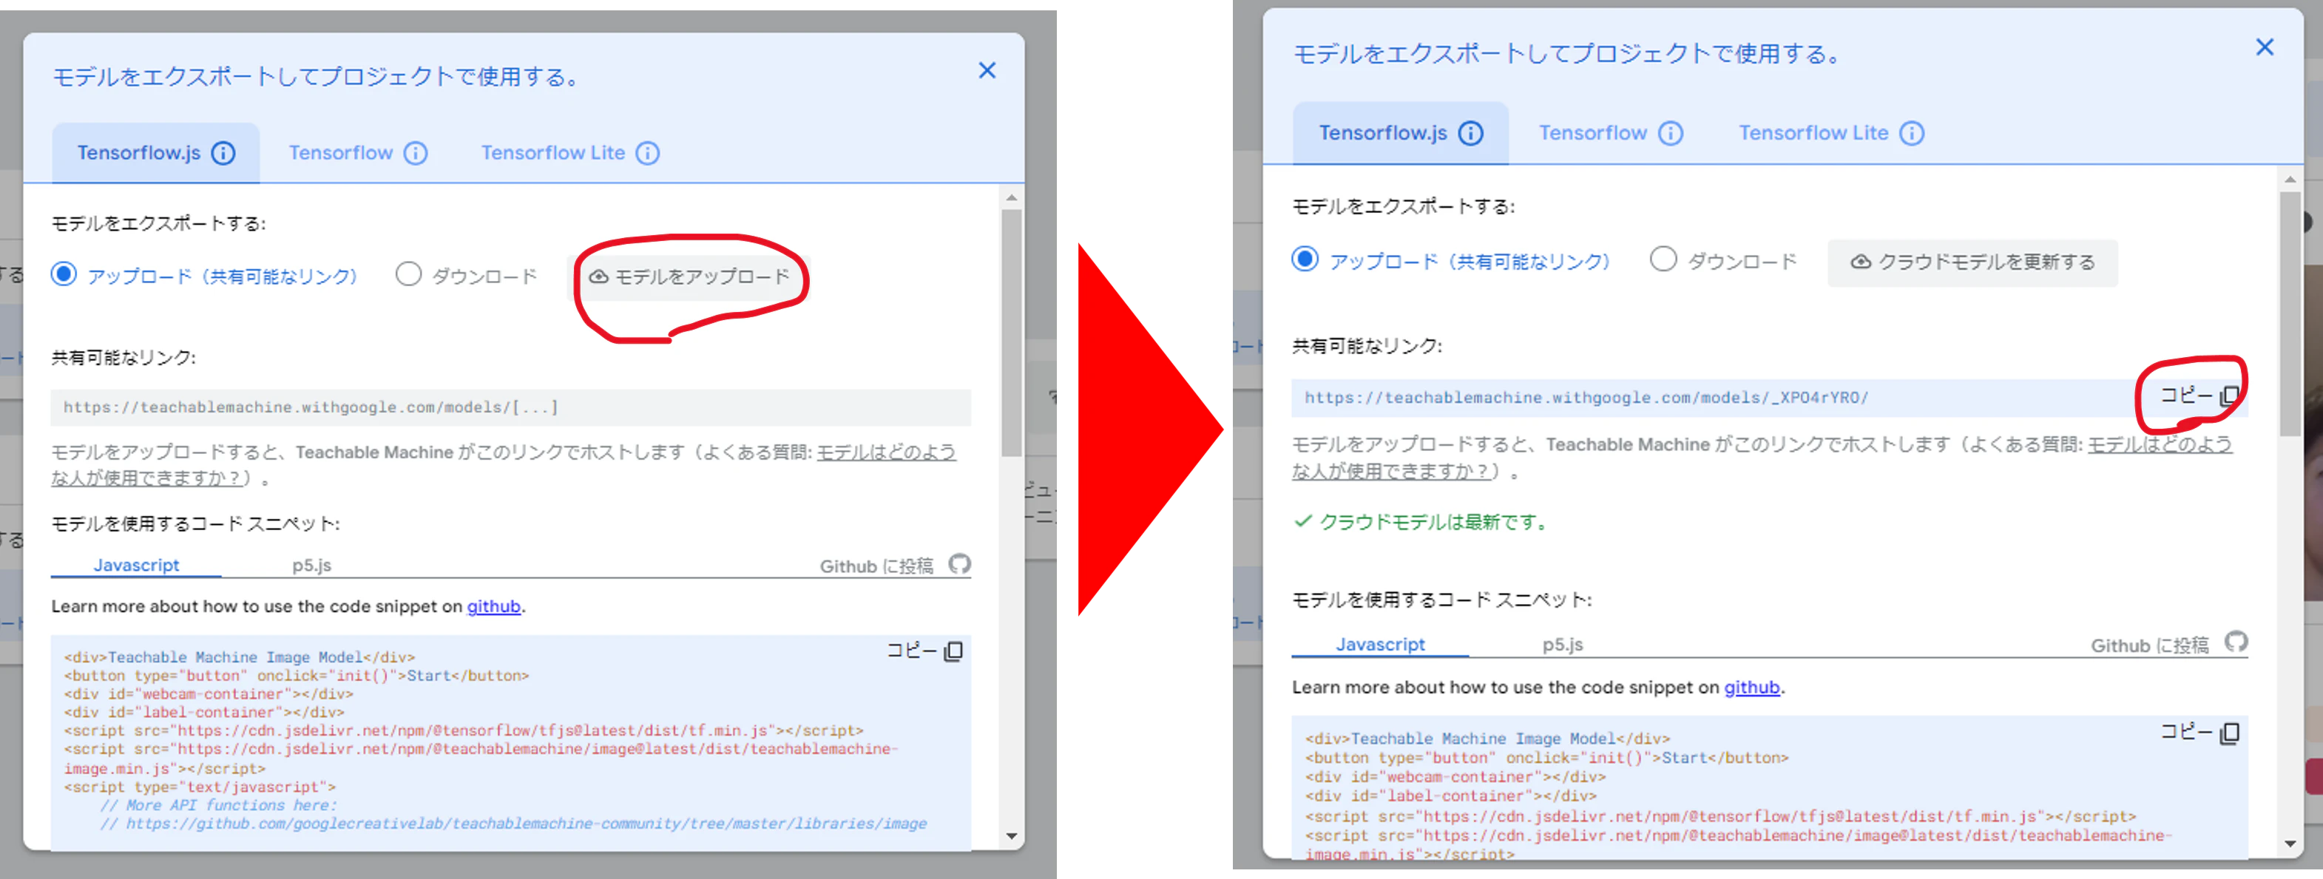Viewport: 2323px width, 879px height.
Task: Click placeholder share link field in left dialog
Action: click(510, 407)
